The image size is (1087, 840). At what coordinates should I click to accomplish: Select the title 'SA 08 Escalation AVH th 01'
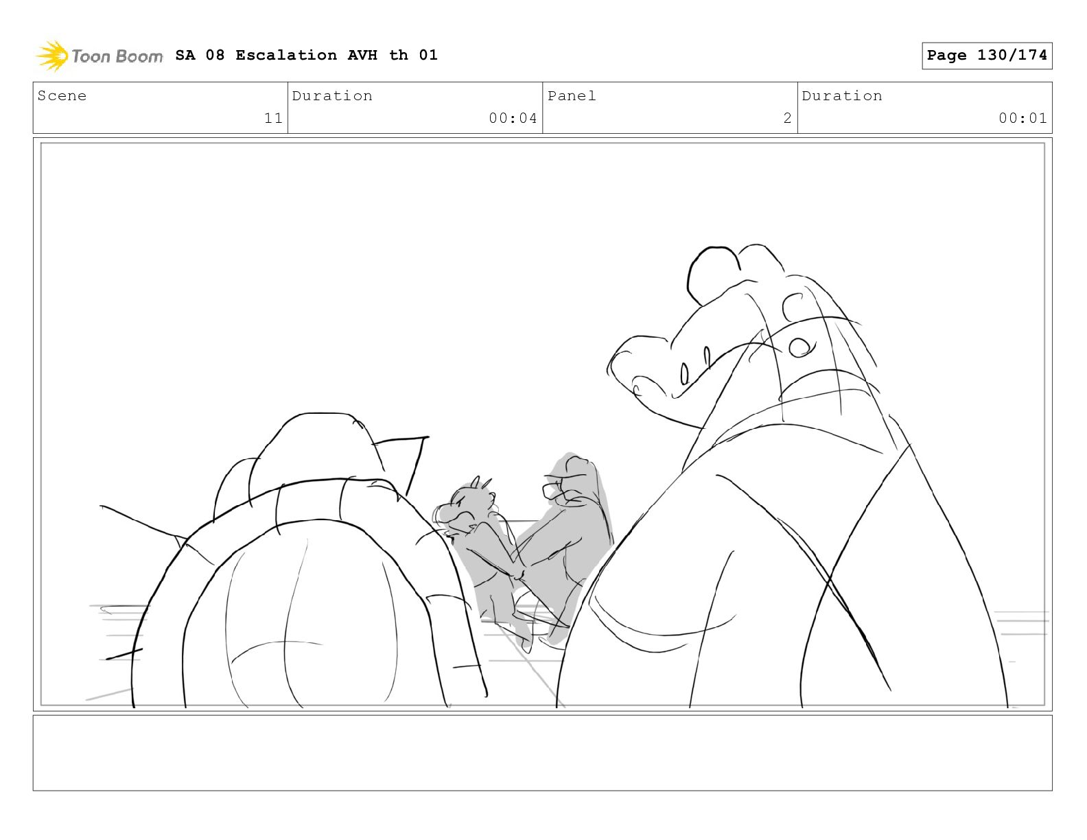306,55
